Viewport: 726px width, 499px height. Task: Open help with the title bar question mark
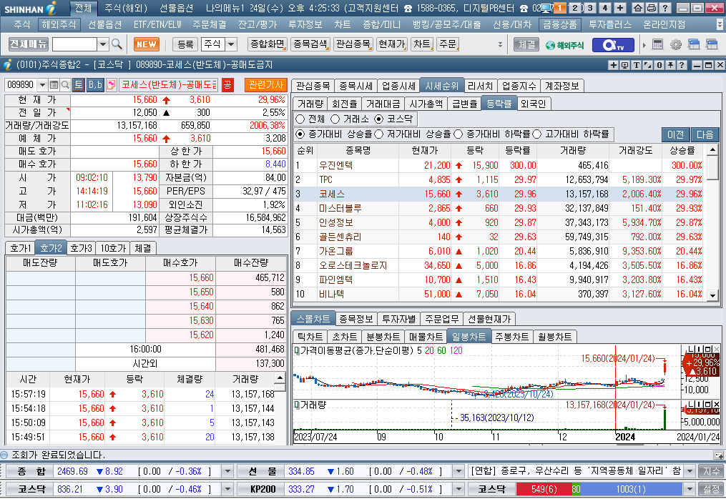coord(664,8)
